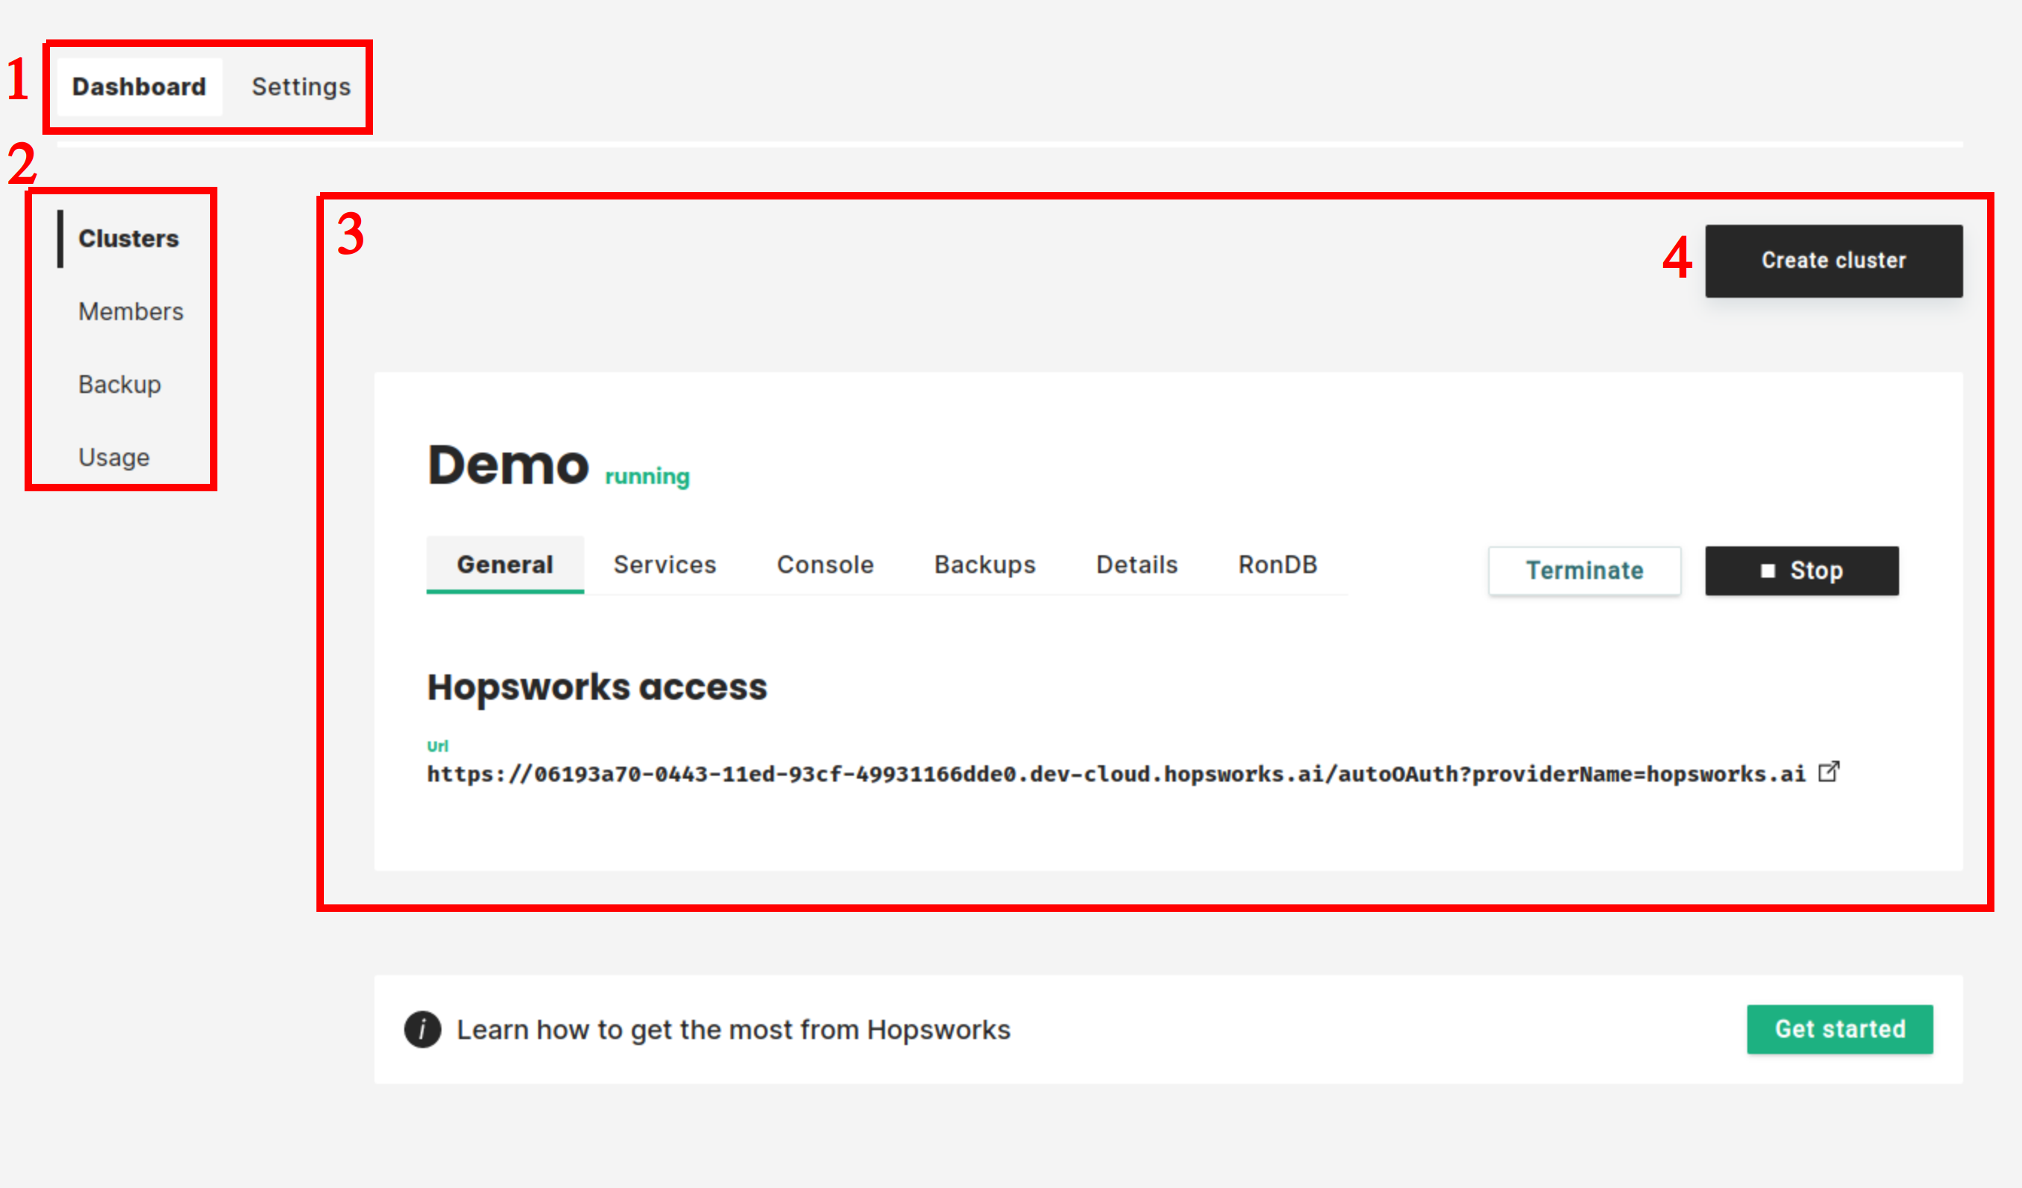Viewport: 2022px width, 1188px height.
Task: Click the Create cluster button
Action: pyautogui.click(x=1834, y=261)
